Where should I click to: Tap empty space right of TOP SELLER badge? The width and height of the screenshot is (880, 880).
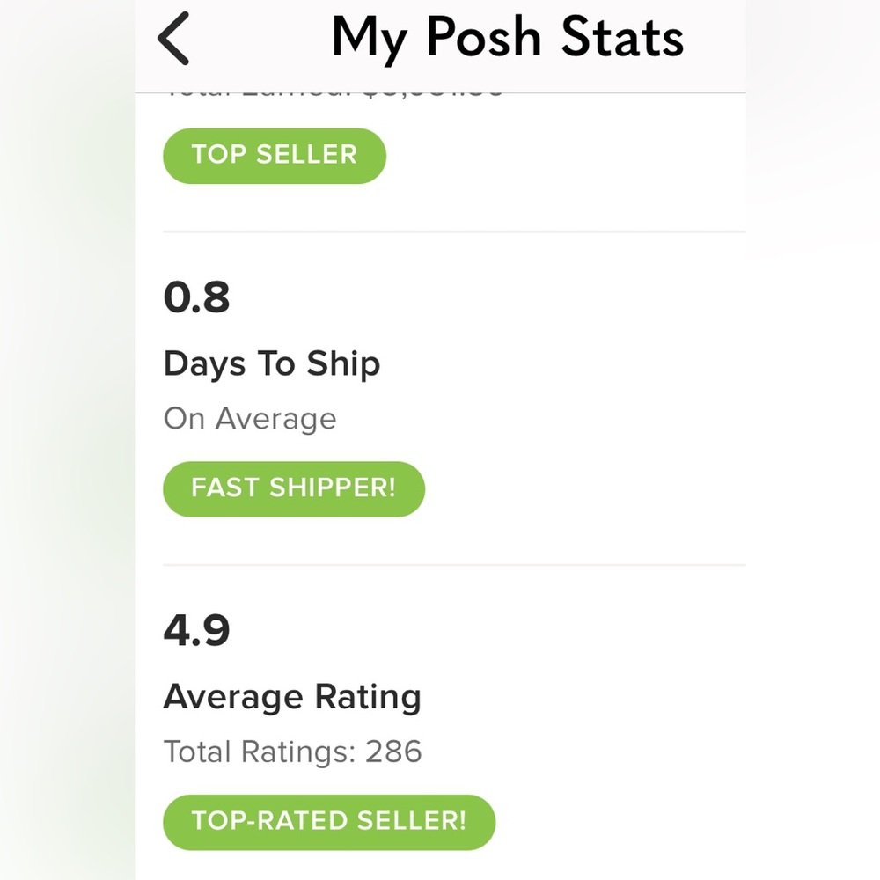click(x=566, y=156)
